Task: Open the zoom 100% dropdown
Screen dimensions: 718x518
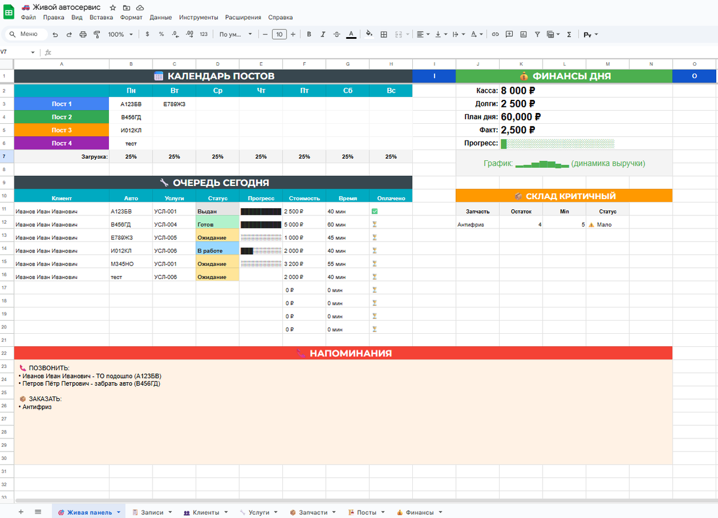Action: click(x=120, y=35)
